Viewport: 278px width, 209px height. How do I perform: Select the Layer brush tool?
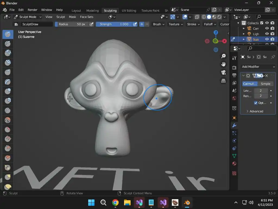coord(8,82)
